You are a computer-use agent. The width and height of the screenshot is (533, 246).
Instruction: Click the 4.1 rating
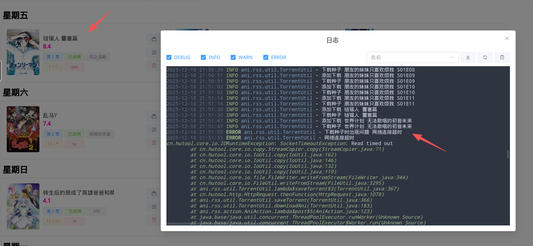(x=47, y=201)
